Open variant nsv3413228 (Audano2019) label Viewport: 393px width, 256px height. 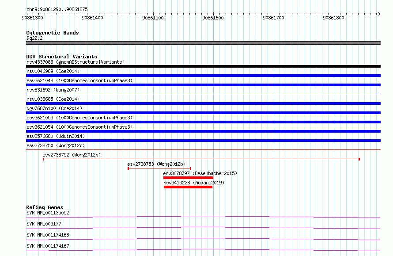tap(194, 183)
